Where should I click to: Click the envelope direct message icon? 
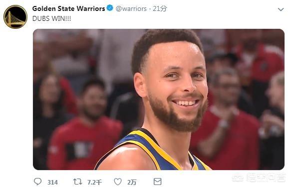pyautogui.click(x=157, y=181)
